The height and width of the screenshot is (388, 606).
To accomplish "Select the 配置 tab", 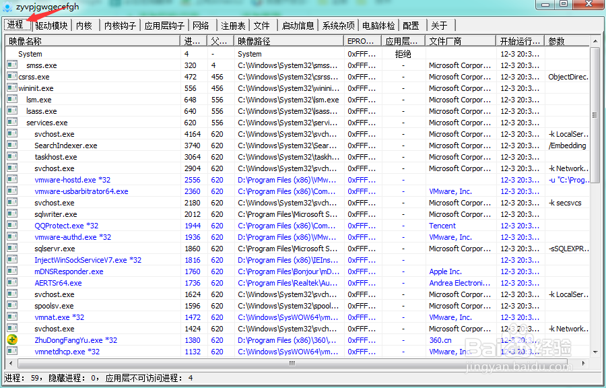I will [411, 26].
